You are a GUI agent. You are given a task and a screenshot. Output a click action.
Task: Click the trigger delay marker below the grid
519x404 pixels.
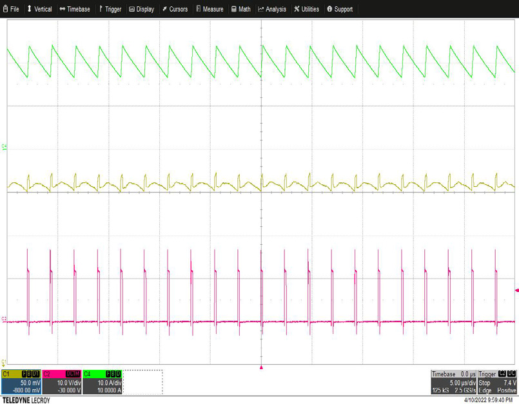tap(261, 367)
